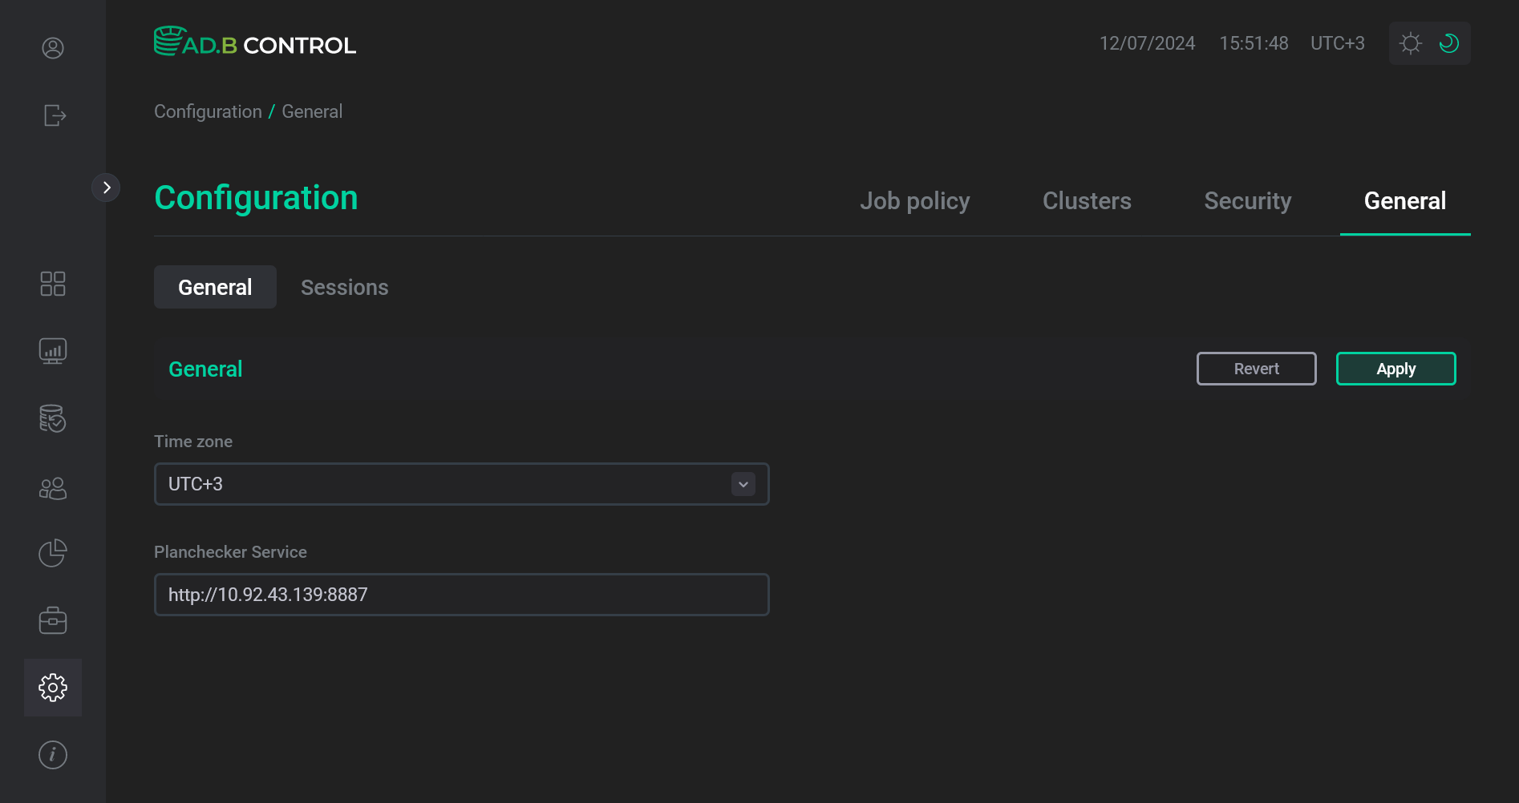Viewport: 1519px width, 803px height.
Task: Click the Revert button
Action: pos(1256,369)
